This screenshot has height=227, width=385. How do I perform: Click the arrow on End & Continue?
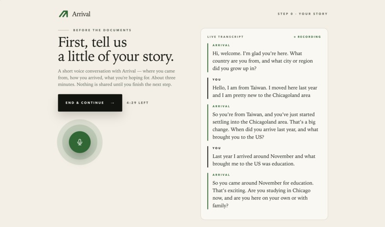[x=112, y=103]
